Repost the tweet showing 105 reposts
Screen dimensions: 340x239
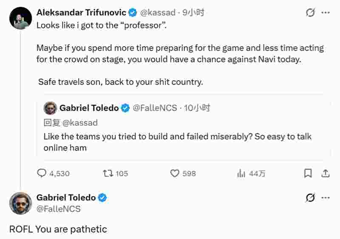(x=108, y=173)
